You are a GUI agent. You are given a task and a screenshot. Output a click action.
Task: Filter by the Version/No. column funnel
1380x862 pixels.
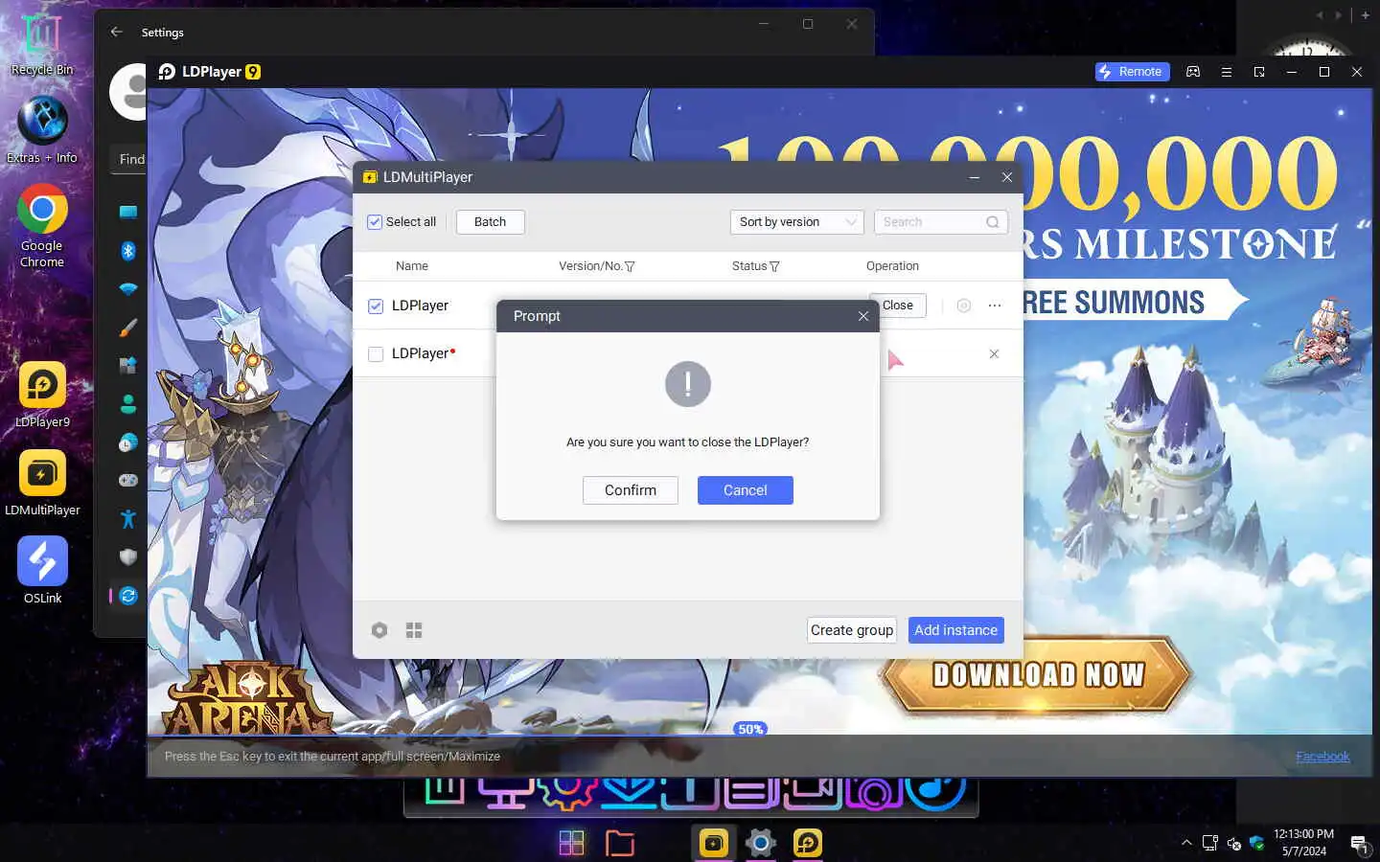pyautogui.click(x=630, y=266)
